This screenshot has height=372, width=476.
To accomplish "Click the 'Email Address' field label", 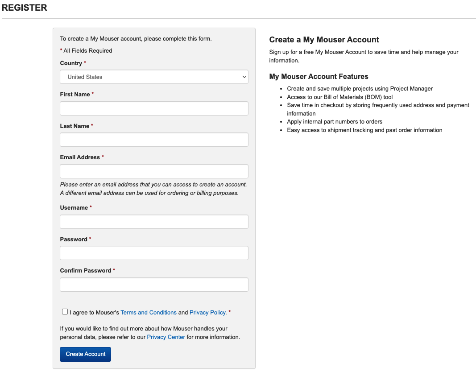I will point(80,157).
